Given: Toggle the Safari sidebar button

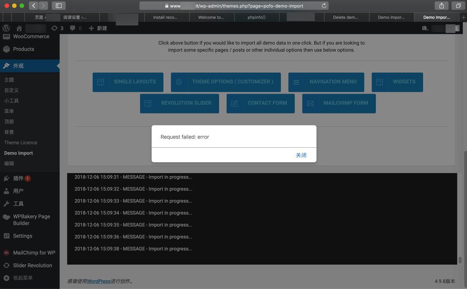Looking at the screenshot, I should coord(58,6).
